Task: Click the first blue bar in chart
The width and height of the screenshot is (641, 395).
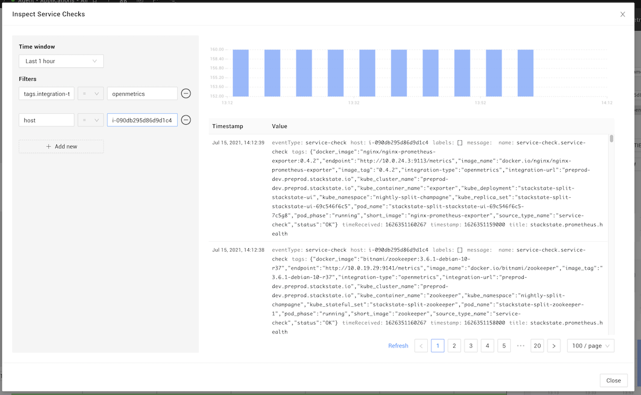Action: pyautogui.click(x=241, y=73)
